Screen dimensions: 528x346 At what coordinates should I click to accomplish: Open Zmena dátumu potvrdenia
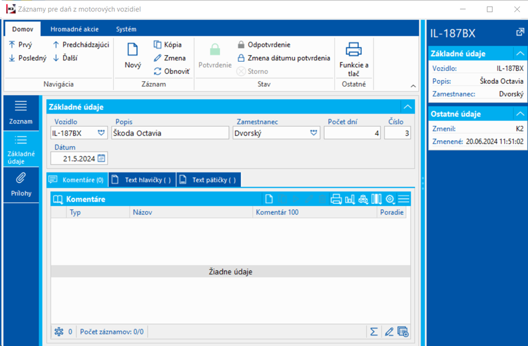coord(283,58)
